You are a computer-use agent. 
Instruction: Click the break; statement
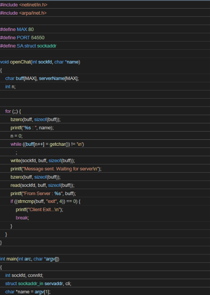pyautogui.click(x=22, y=218)
